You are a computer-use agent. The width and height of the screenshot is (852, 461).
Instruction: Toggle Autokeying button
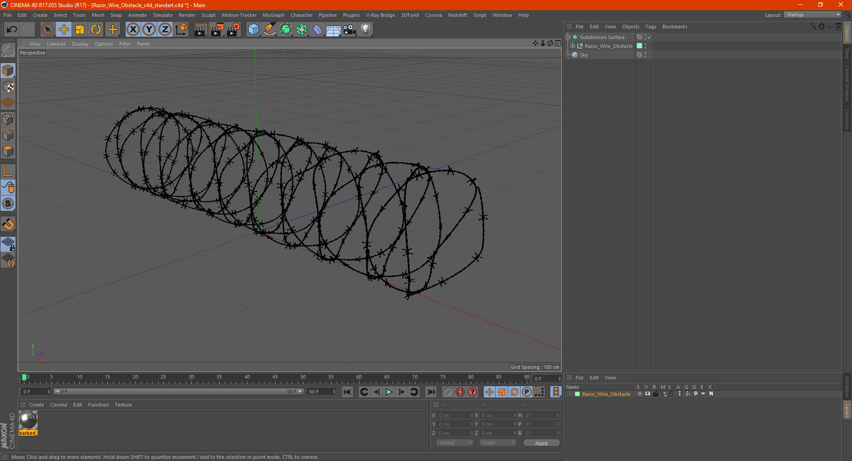pyautogui.click(x=460, y=392)
